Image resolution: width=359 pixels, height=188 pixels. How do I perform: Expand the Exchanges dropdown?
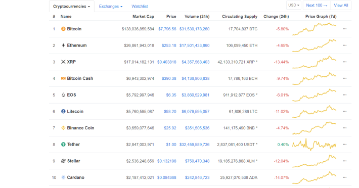tap(111, 7)
